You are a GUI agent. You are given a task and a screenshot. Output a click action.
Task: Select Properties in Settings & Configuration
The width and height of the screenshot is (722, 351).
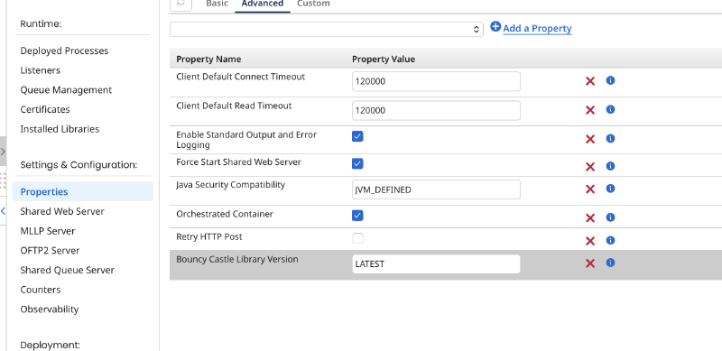[83, 191]
